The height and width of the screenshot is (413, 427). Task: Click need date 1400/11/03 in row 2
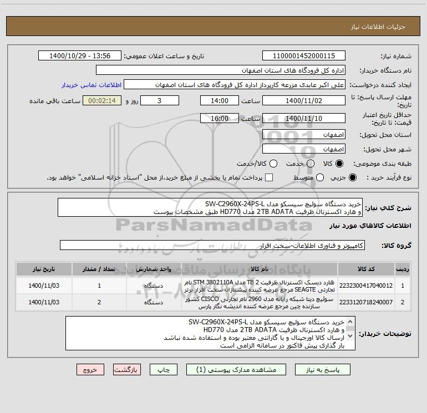click(x=44, y=302)
